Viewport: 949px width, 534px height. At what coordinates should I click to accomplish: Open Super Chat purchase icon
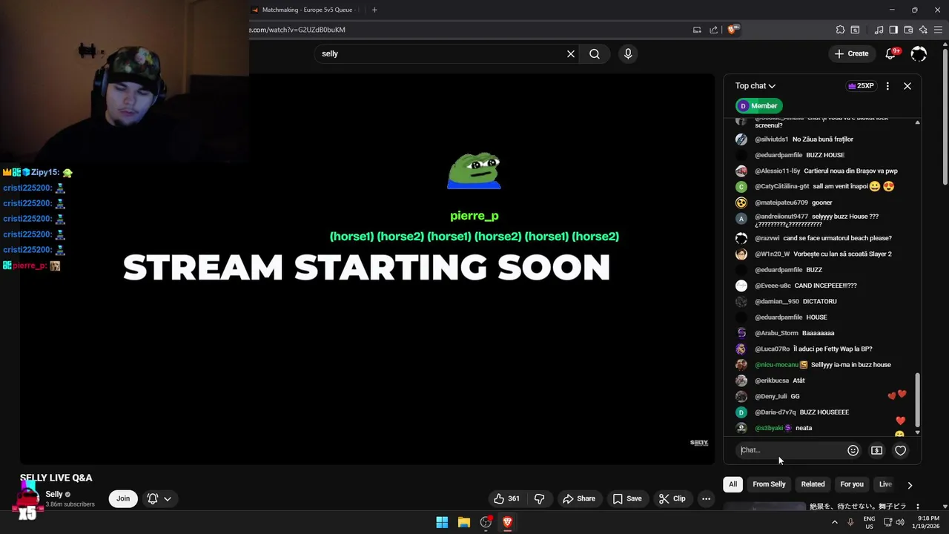tap(876, 450)
